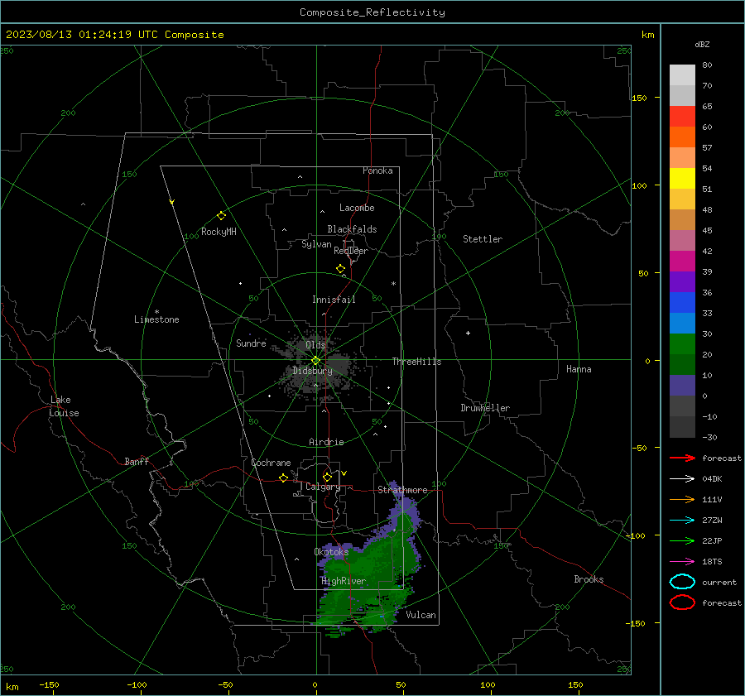Select the 0 dBZ purple color swatch
This screenshot has height=696, width=745.
(682, 386)
